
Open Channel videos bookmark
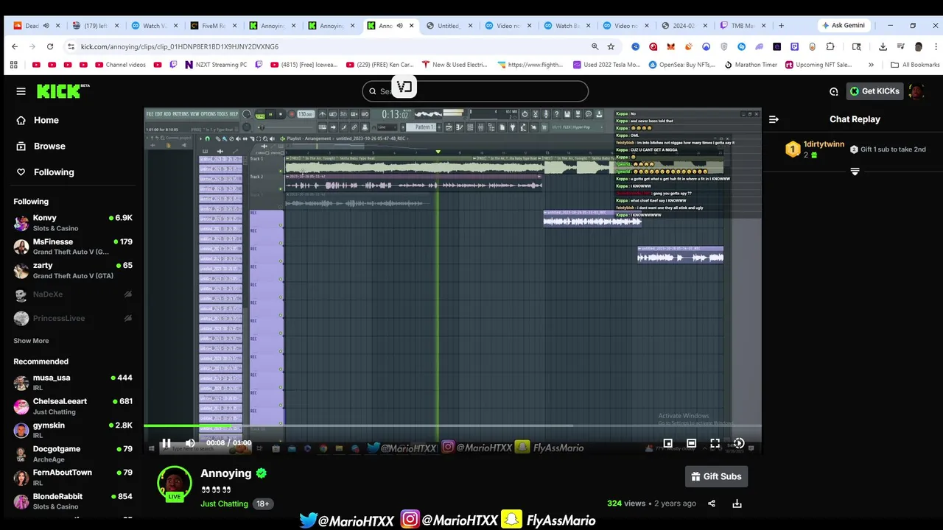pyautogui.click(x=120, y=65)
